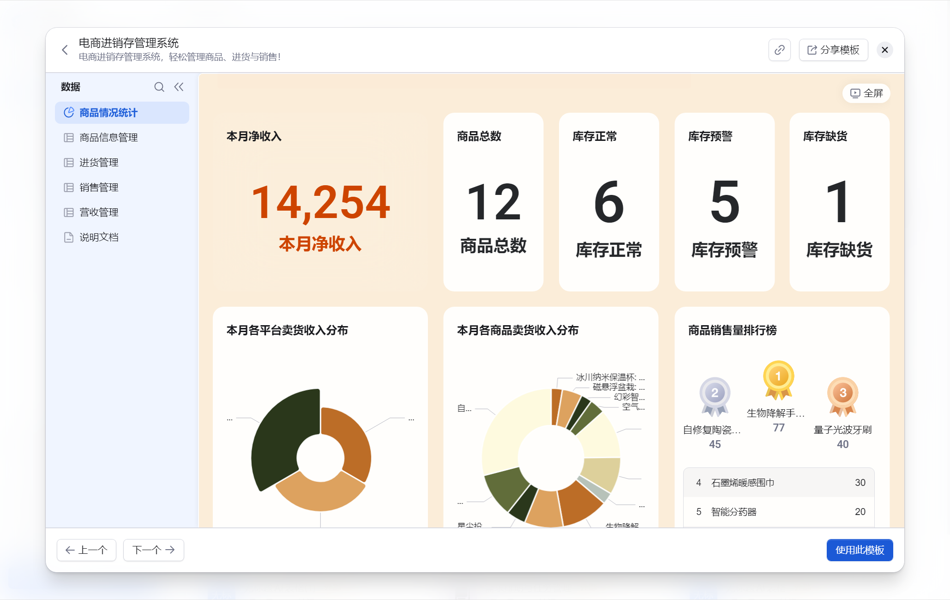Open the 说明文档 document item
The height and width of the screenshot is (600, 950).
(x=99, y=237)
